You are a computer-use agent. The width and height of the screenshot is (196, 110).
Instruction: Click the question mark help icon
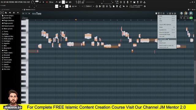(131, 2)
